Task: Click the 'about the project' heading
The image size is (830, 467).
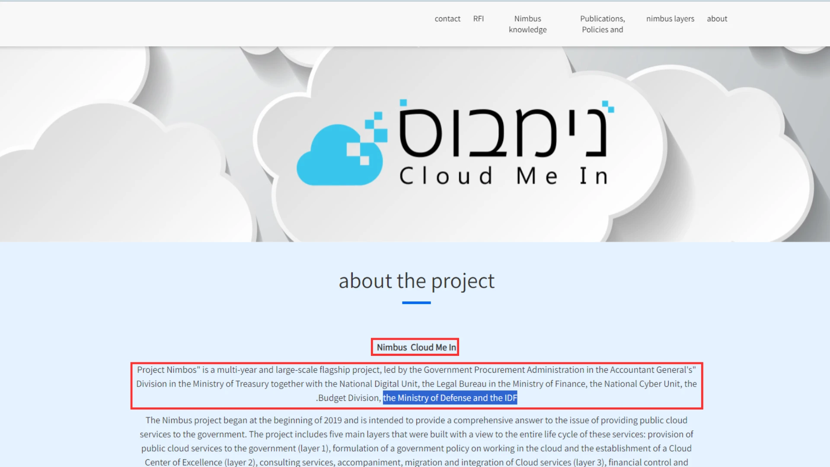Action: click(x=416, y=281)
